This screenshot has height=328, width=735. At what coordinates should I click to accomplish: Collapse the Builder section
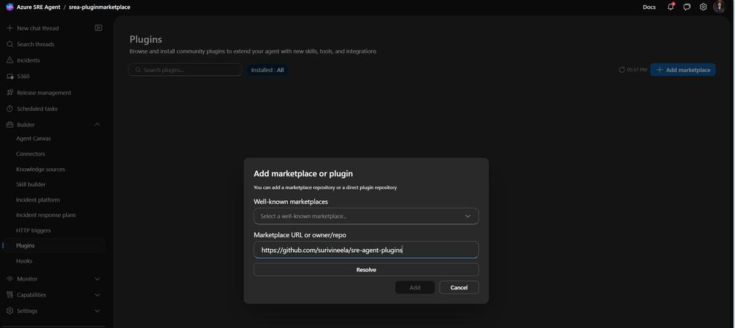(x=97, y=124)
